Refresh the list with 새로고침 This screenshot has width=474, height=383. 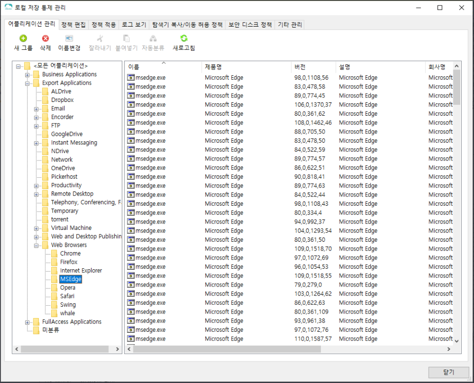coord(184,43)
